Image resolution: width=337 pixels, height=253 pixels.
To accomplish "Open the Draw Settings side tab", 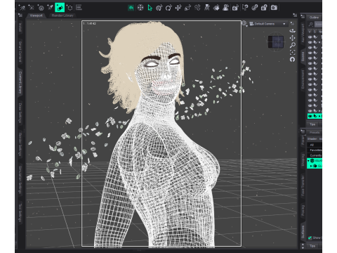I will click(x=20, y=113).
